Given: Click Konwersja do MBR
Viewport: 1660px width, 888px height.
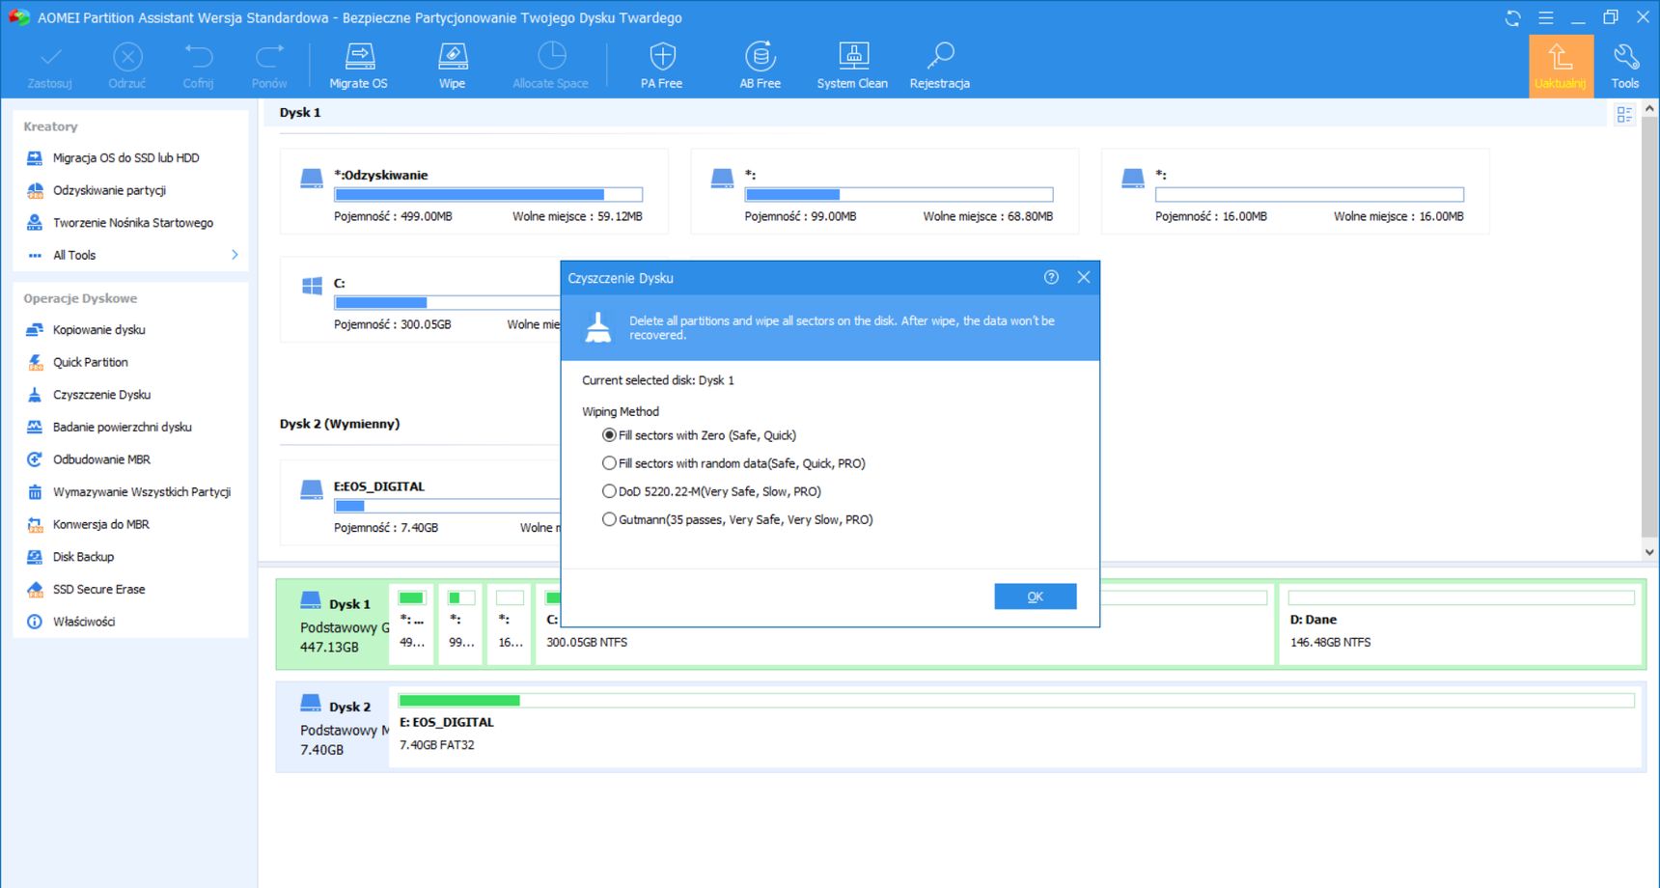Looking at the screenshot, I should [x=100, y=524].
